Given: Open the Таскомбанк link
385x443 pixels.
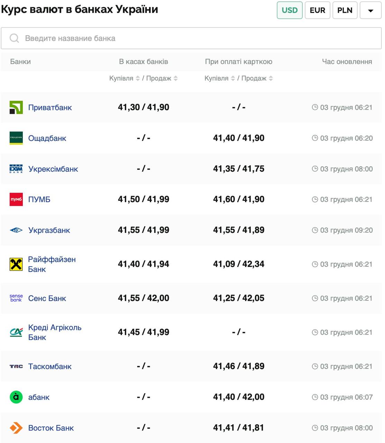Looking at the screenshot, I should click(x=50, y=367).
